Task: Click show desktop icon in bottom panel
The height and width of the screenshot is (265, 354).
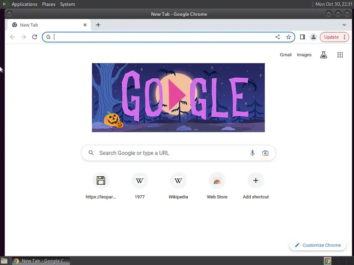Action: pyautogui.click(x=4, y=261)
